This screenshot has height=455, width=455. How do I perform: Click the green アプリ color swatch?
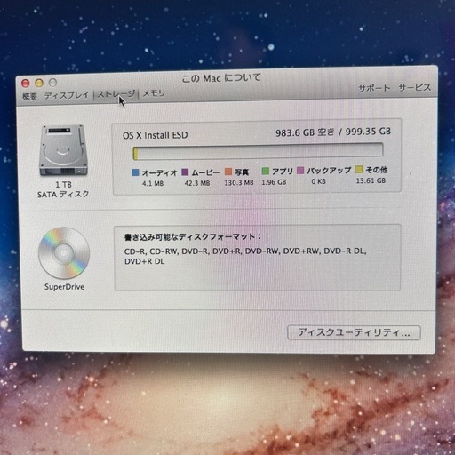[x=266, y=171]
